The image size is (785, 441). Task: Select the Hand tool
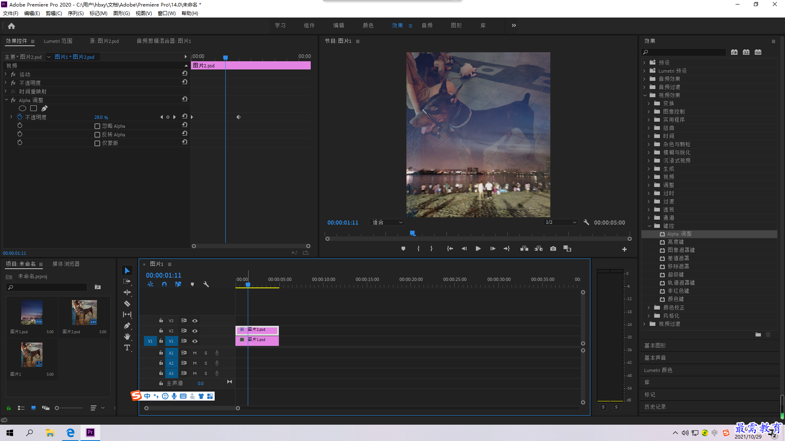127,336
